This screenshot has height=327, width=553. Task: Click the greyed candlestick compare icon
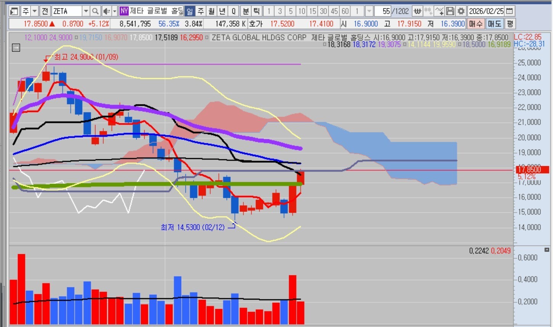(428, 11)
